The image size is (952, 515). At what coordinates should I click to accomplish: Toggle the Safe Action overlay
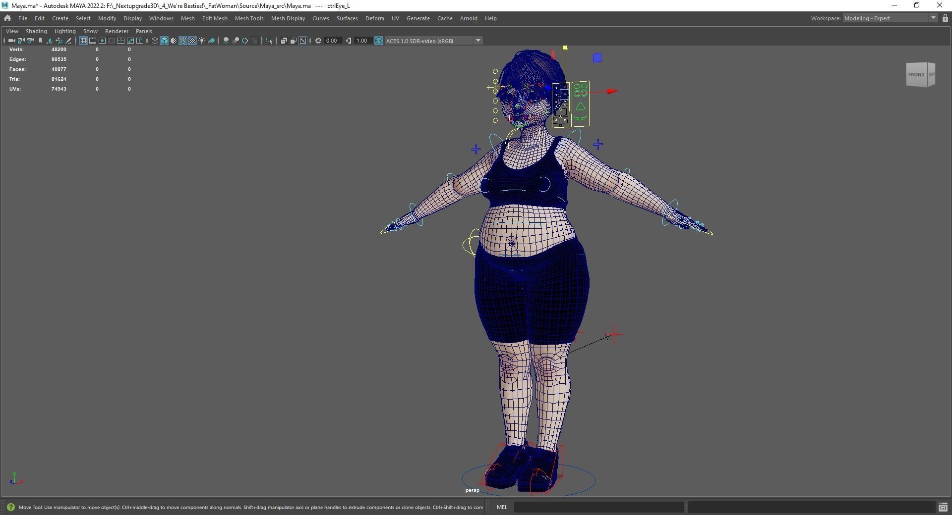pos(130,41)
